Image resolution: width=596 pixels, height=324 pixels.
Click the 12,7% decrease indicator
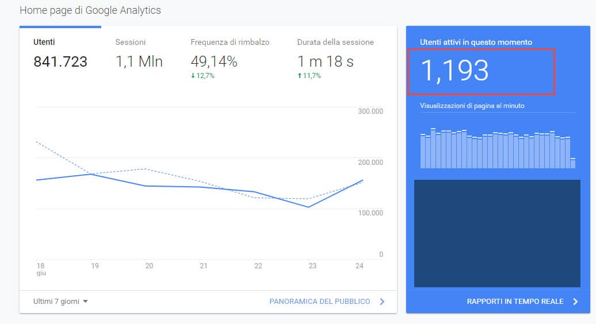point(203,76)
